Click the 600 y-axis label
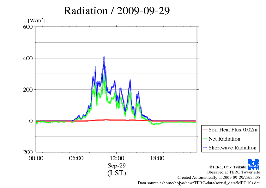The height and width of the screenshot is (188, 266). point(28,27)
